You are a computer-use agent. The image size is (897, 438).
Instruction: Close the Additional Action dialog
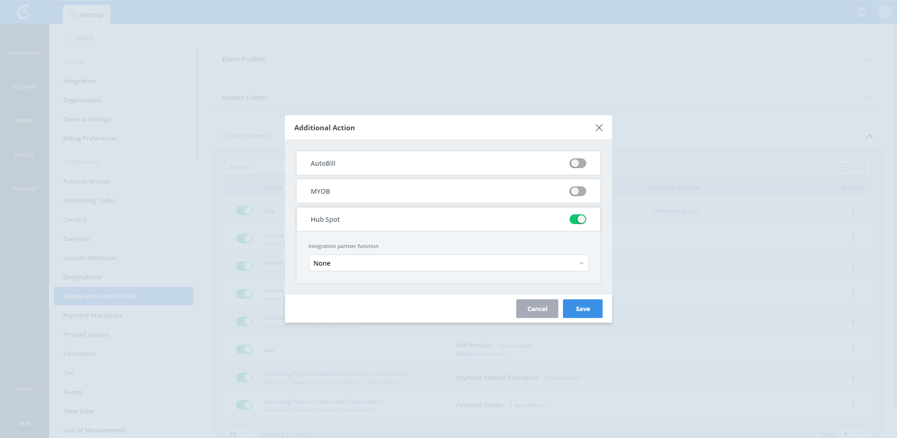(x=599, y=127)
